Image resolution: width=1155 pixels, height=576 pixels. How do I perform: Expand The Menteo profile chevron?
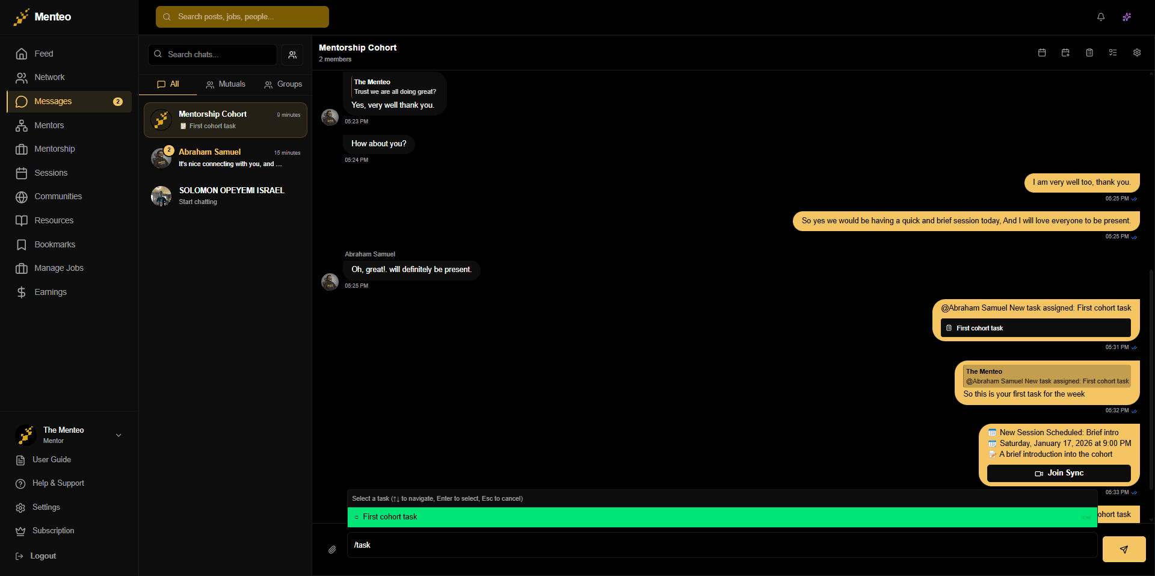(x=119, y=435)
